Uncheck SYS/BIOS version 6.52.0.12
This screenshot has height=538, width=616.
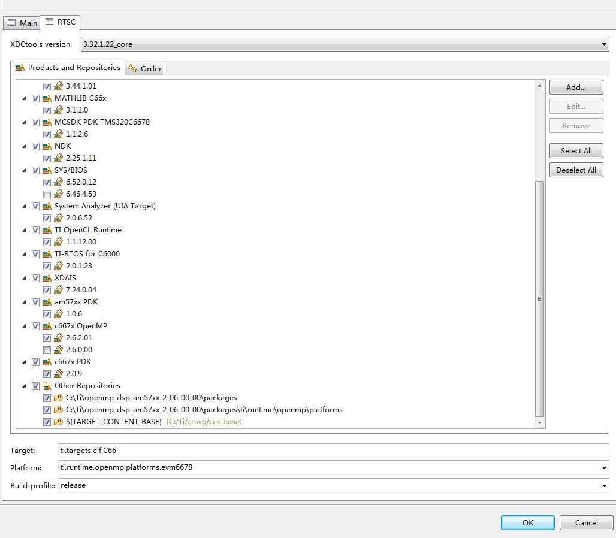[x=47, y=182]
